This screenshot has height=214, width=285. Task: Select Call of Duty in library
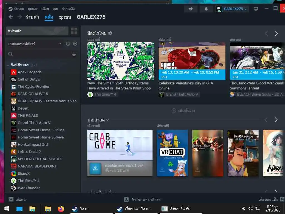(29, 79)
